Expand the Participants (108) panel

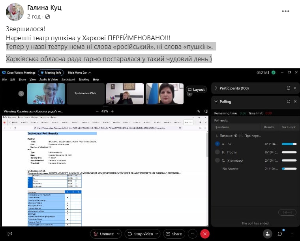215,88
